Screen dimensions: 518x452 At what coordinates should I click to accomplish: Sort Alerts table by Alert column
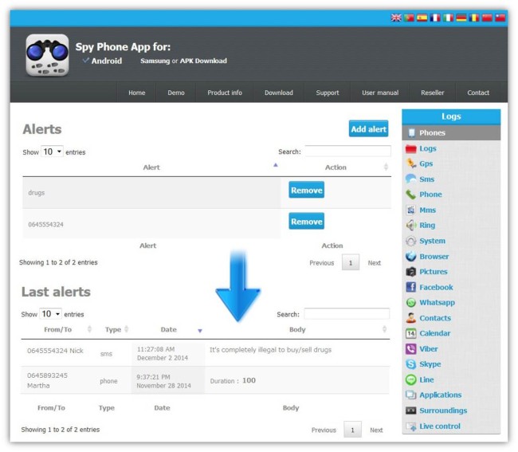point(151,167)
